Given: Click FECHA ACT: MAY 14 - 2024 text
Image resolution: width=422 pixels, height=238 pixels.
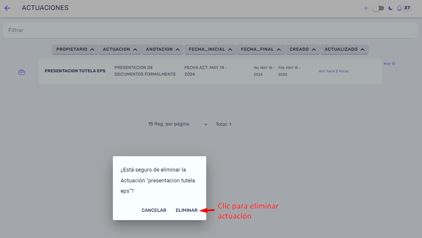Looking at the screenshot, I should tap(206, 71).
